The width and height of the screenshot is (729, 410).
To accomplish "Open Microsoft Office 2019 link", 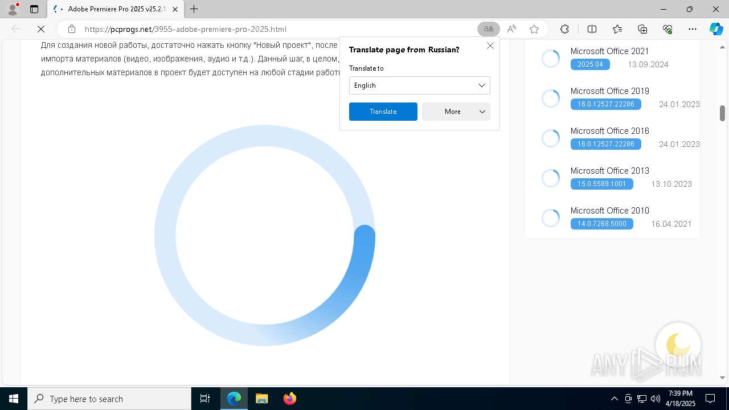I will click(x=609, y=91).
